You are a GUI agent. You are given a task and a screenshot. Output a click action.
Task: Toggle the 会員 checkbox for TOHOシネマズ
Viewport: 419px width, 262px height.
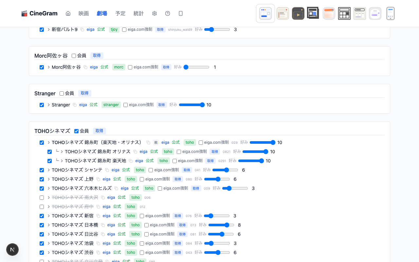point(76,131)
